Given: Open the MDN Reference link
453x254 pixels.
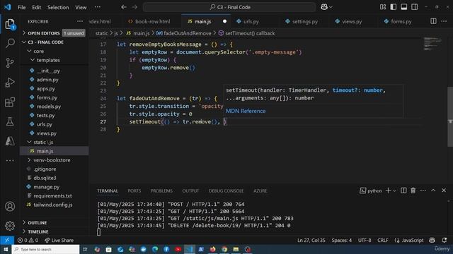Looking at the screenshot, I should 246,111.
